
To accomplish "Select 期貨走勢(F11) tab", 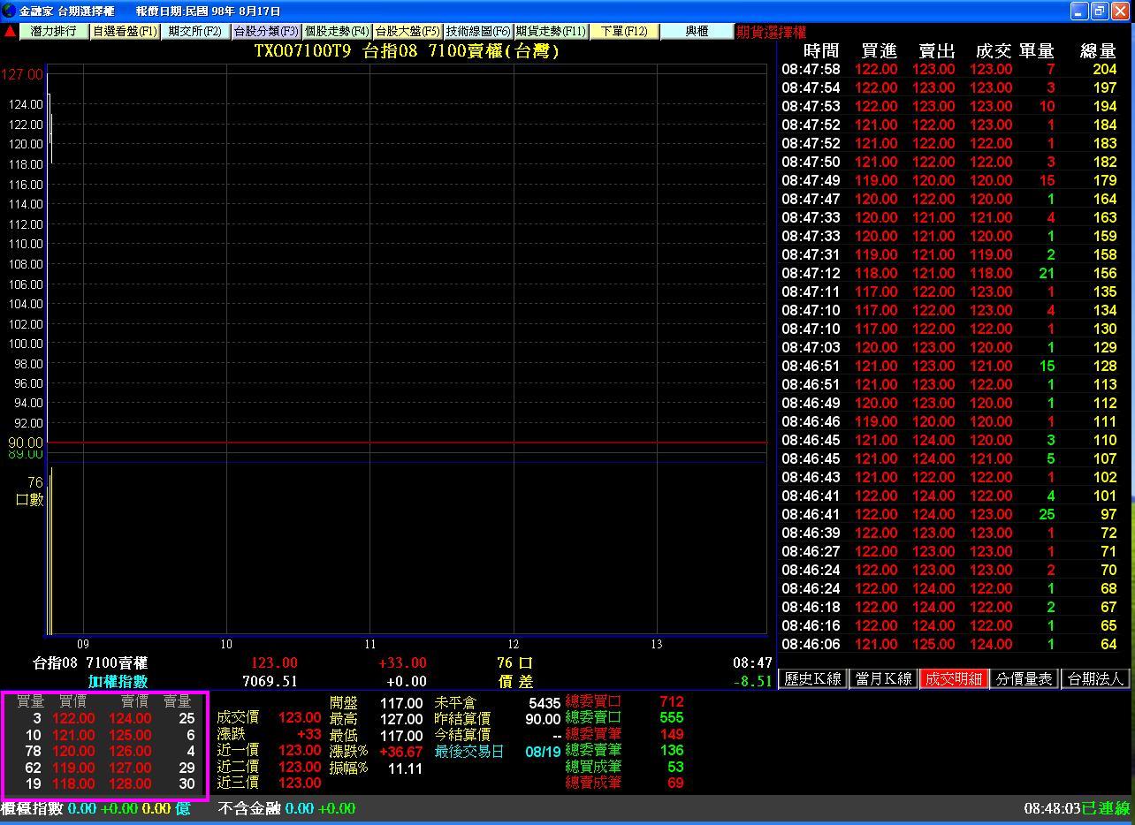I will tap(551, 31).
